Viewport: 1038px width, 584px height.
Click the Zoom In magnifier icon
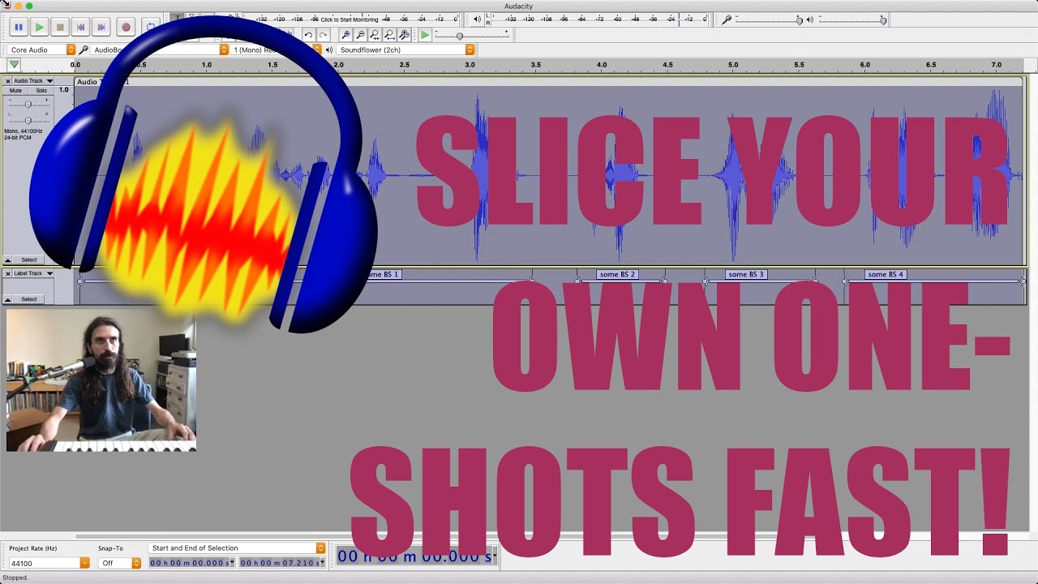point(345,35)
